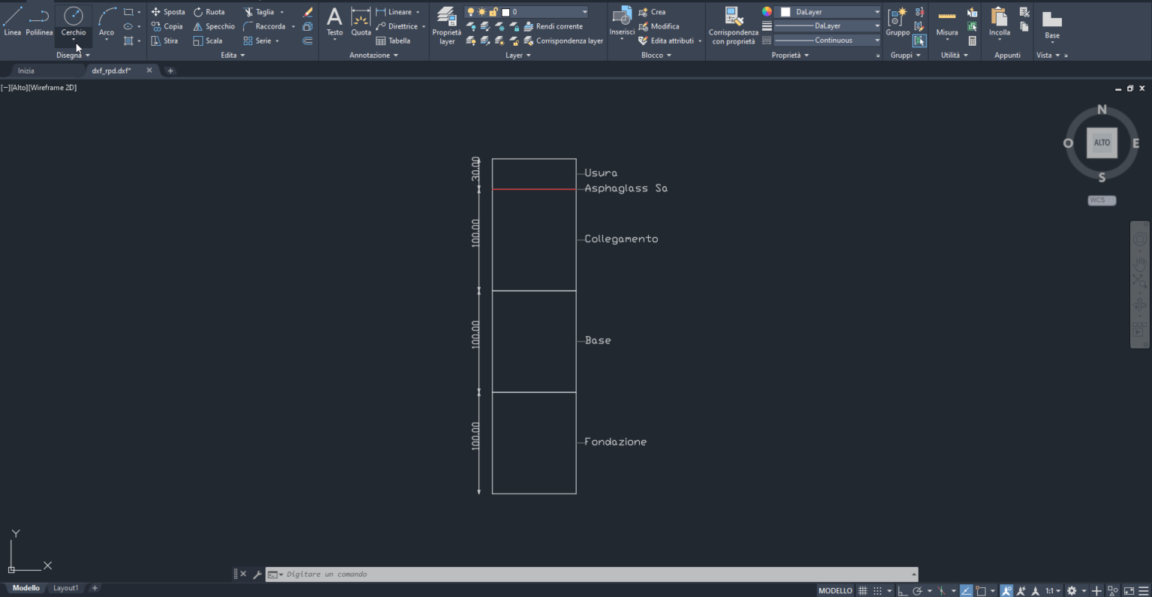Open Proprietà layer panel
Screen dimensions: 1152x597
click(x=447, y=25)
